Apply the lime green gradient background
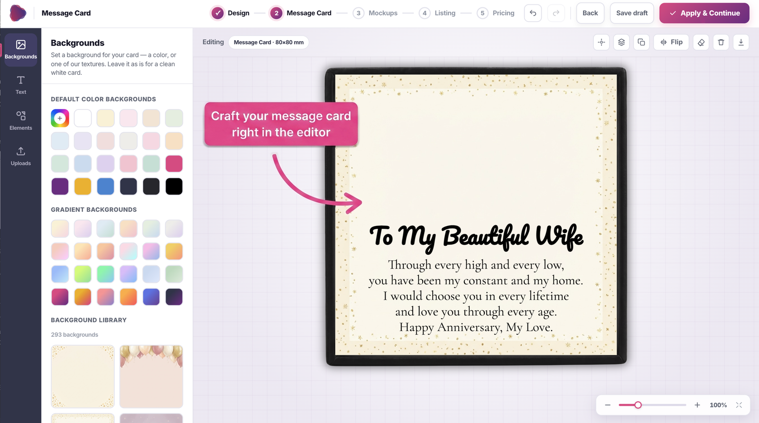The width and height of the screenshot is (759, 423). tap(83, 274)
